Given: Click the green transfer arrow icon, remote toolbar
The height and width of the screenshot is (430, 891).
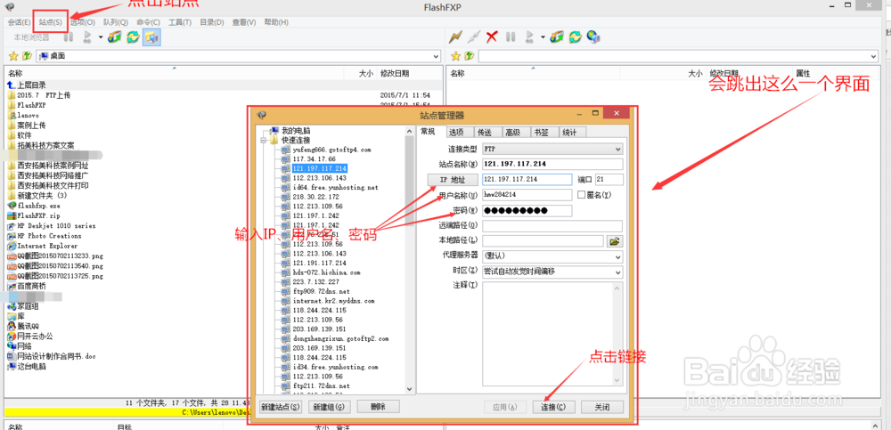Looking at the screenshot, I should click(557, 37).
